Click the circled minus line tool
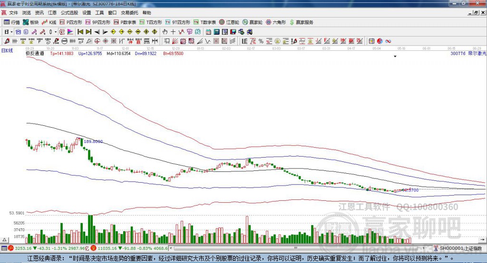Image resolution: width=487 pixels, height=263 pixels. coord(65,41)
